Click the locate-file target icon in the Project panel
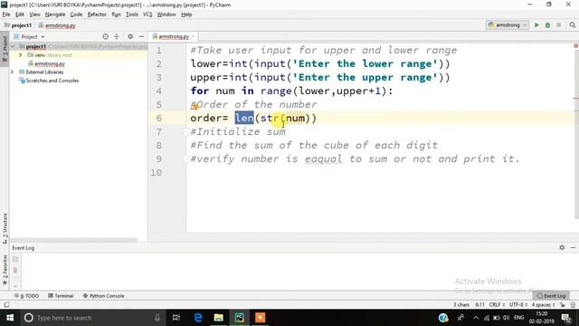Screen dimensions: 579x326 point(105,36)
